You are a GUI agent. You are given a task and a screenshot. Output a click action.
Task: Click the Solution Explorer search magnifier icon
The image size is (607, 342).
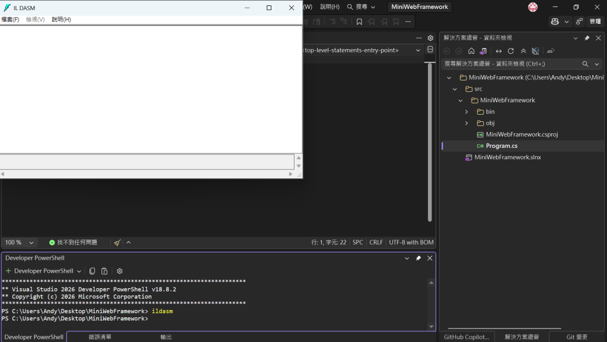(585, 64)
